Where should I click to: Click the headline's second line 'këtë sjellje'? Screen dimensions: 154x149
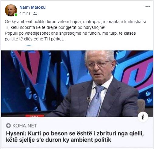(59, 140)
